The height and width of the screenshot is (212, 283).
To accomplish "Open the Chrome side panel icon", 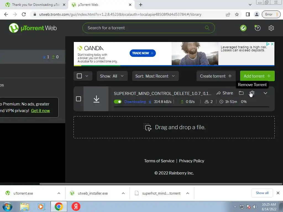I will click(x=248, y=14).
